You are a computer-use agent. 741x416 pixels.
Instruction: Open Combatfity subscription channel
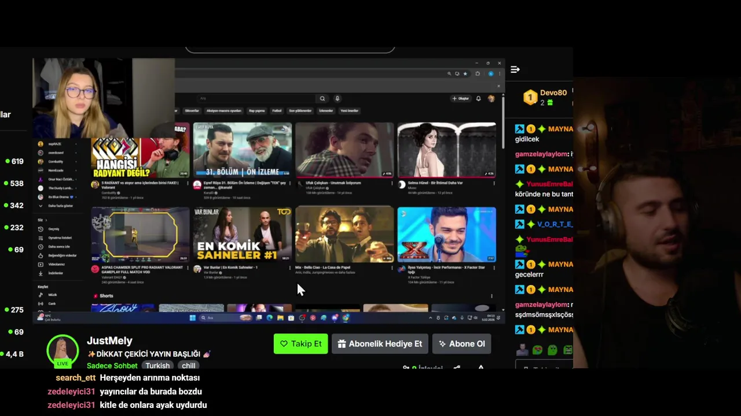coord(54,162)
